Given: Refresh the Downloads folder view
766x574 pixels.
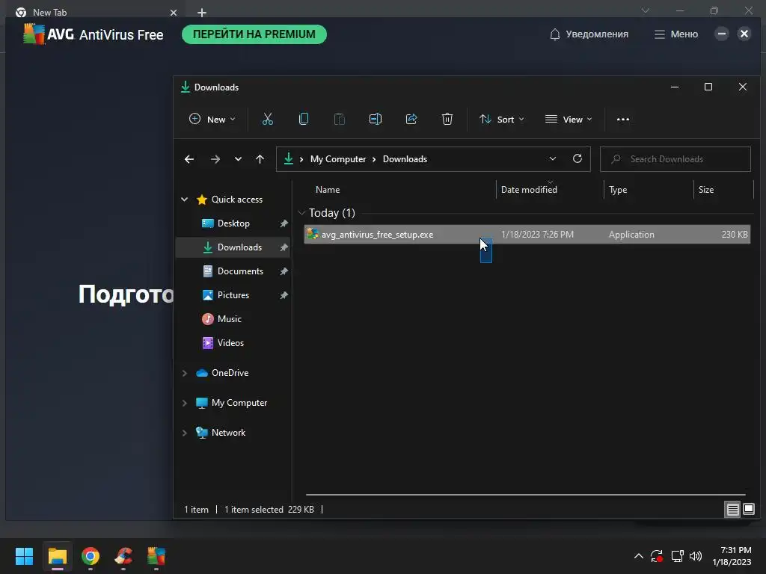Looking at the screenshot, I should pos(577,158).
